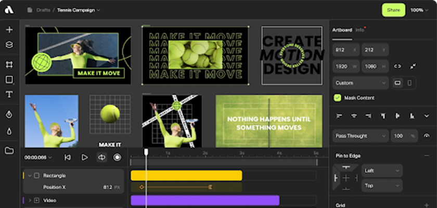Click the opacity field showing 100
Screen dimensions: 437x208
tap(404, 136)
